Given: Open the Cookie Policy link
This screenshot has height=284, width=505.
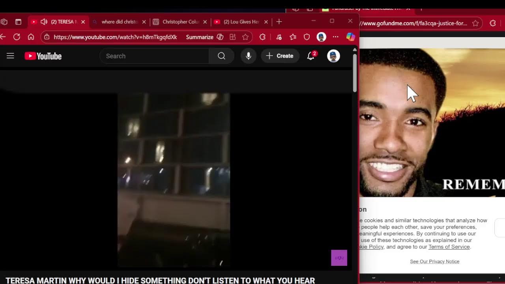Looking at the screenshot, I should point(371,247).
